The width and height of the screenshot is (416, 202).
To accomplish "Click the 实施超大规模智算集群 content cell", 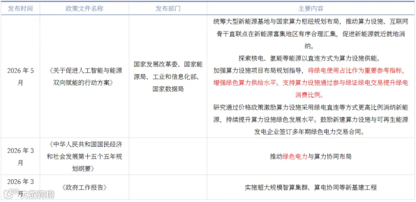I will [x=311, y=187].
